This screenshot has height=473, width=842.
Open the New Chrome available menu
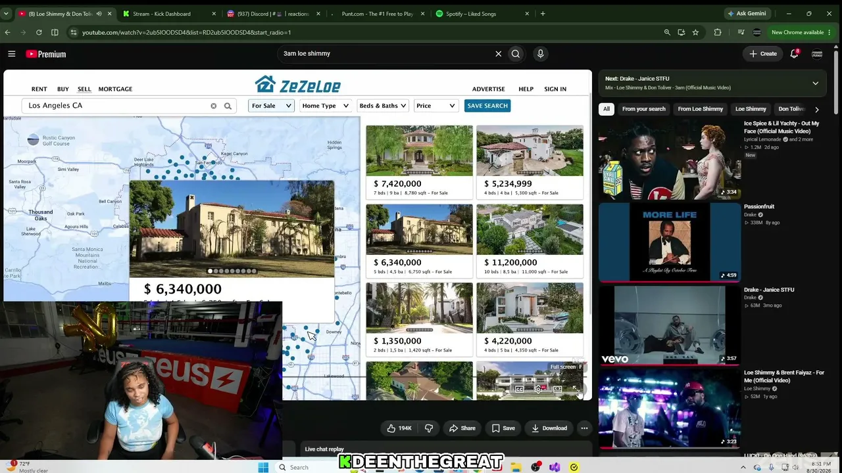(802, 32)
